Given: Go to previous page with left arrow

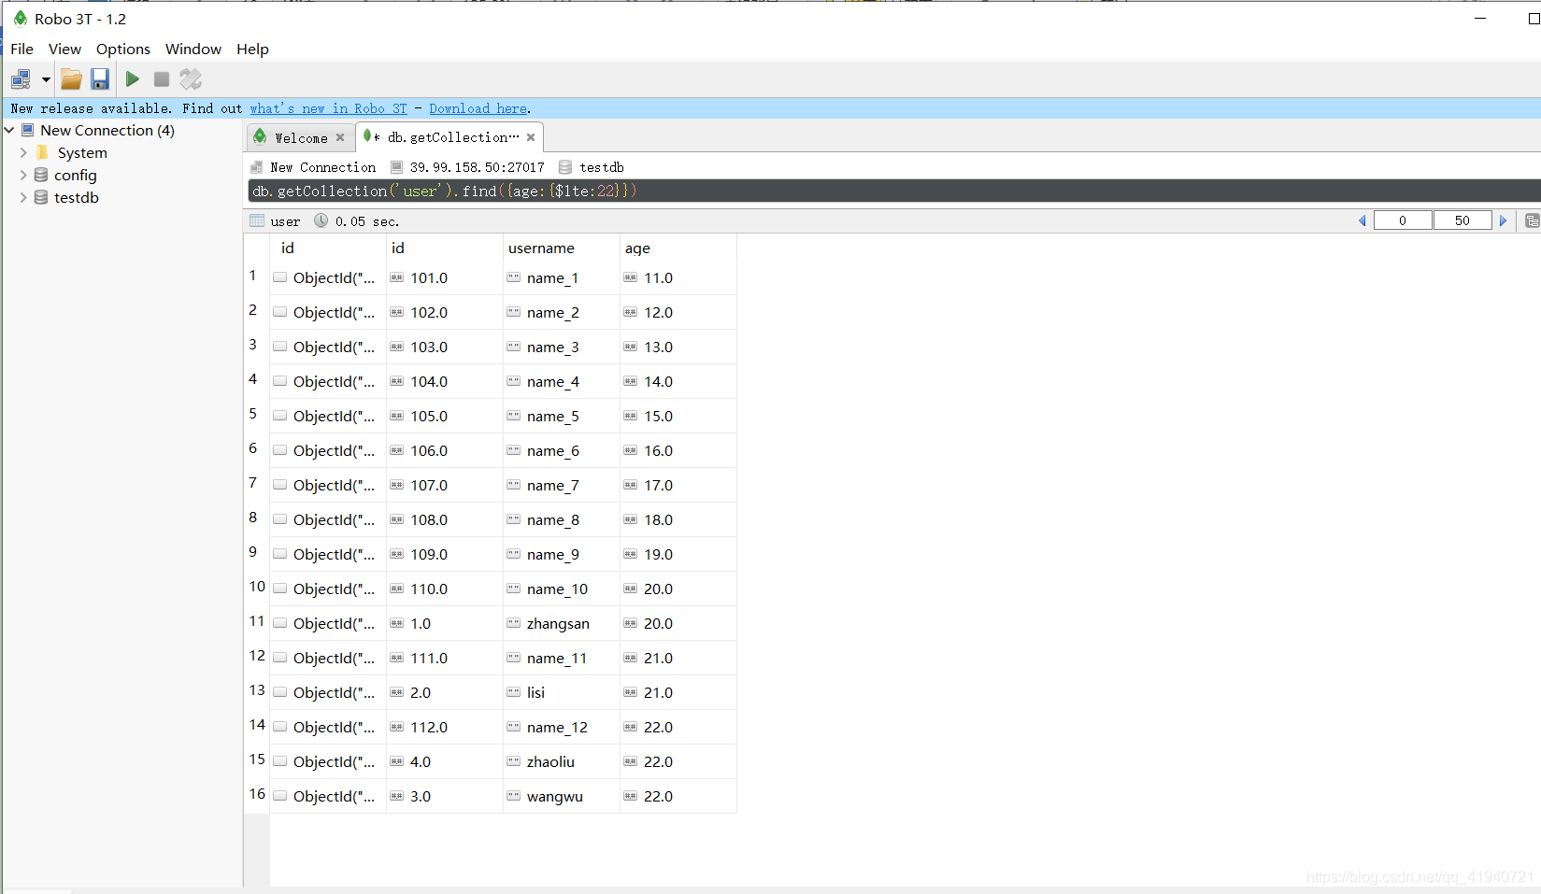Looking at the screenshot, I should pyautogui.click(x=1363, y=220).
